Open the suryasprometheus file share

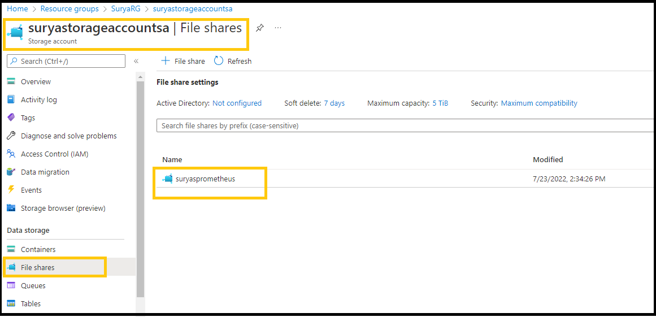(205, 179)
